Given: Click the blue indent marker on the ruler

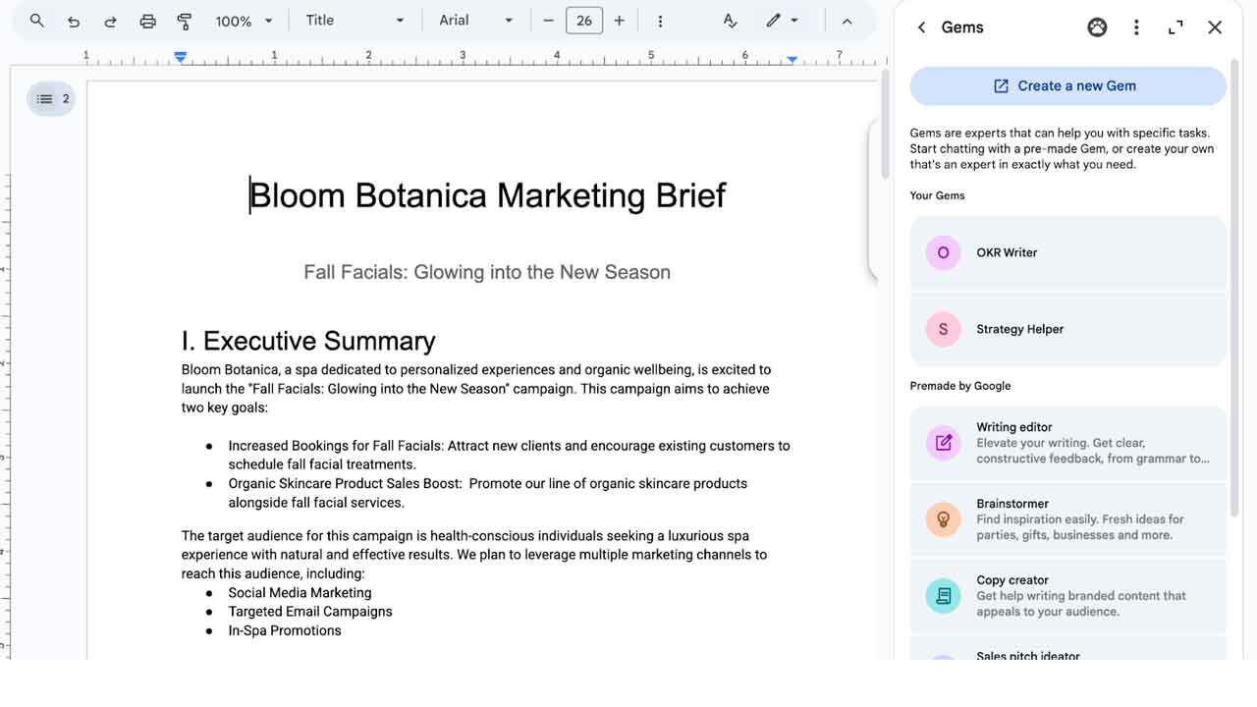Looking at the screenshot, I should [x=180, y=57].
